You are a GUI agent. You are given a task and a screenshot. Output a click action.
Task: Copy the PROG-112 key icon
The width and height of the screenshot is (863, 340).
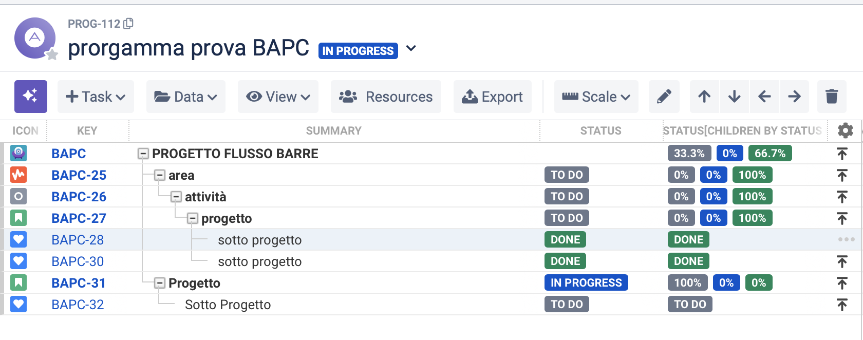pyautogui.click(x=129, y=24)
